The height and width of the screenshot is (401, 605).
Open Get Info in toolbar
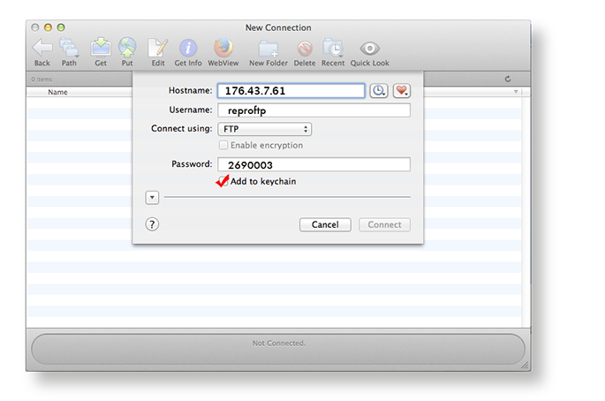[x=188, y=49]
